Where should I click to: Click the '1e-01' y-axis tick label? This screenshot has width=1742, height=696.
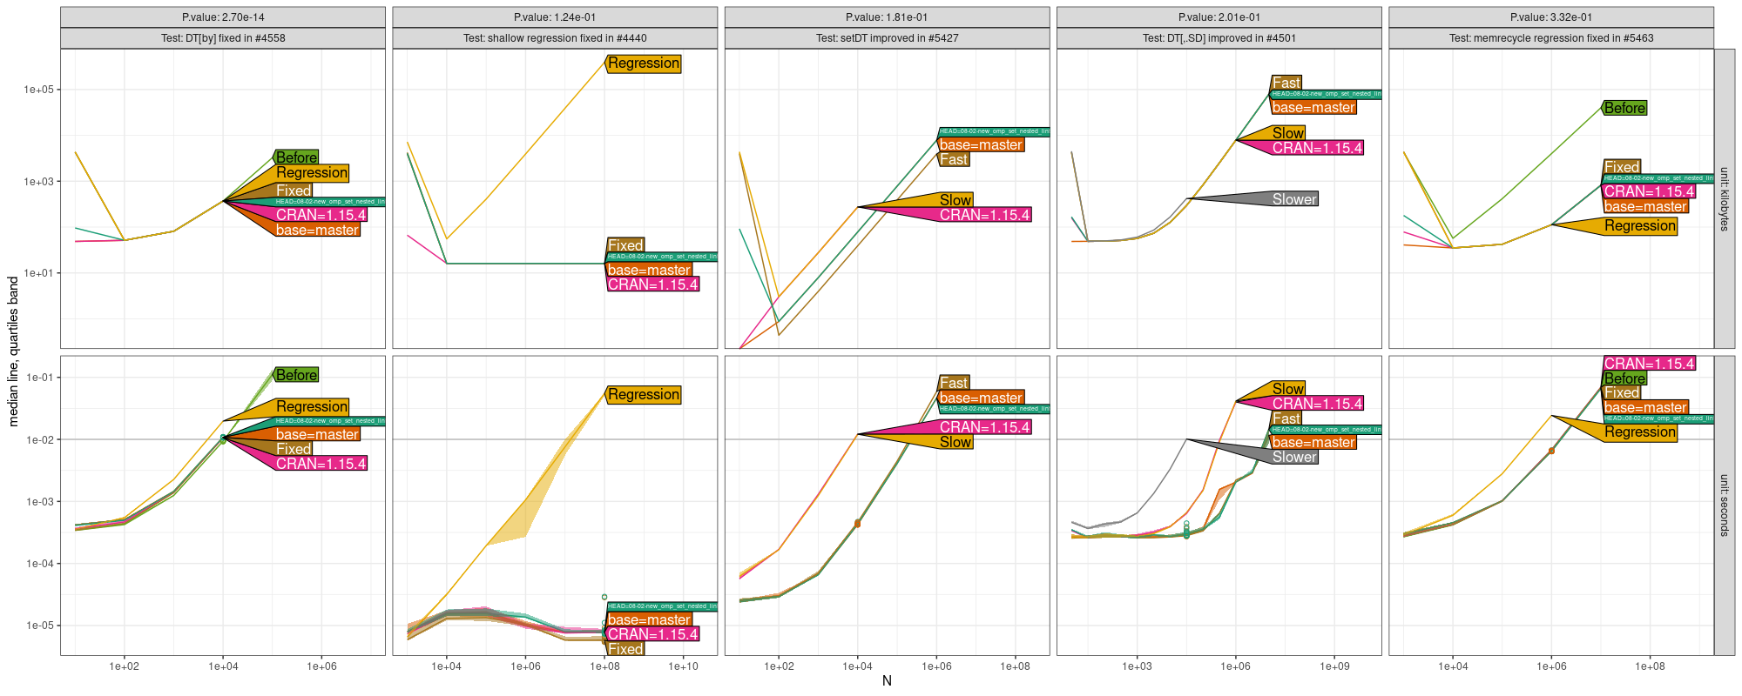[x=40, y=378]
